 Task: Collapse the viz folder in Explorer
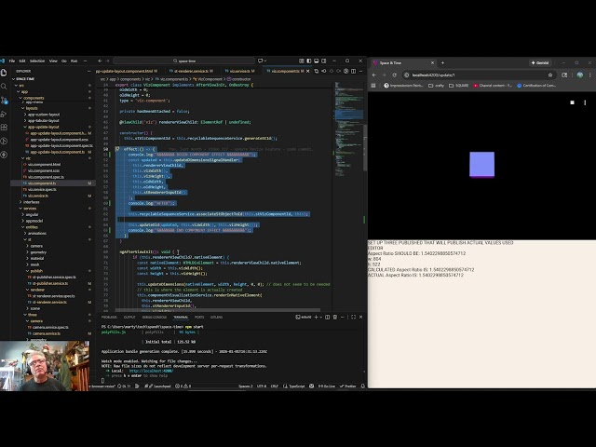pyautogui.click(x=28, y=158)
